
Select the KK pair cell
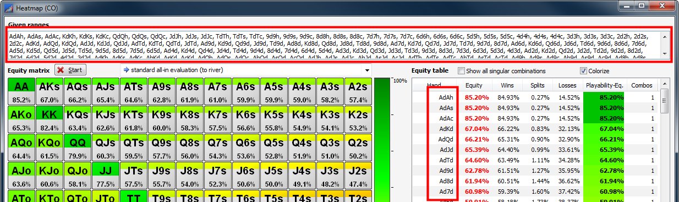pos(49,119)
